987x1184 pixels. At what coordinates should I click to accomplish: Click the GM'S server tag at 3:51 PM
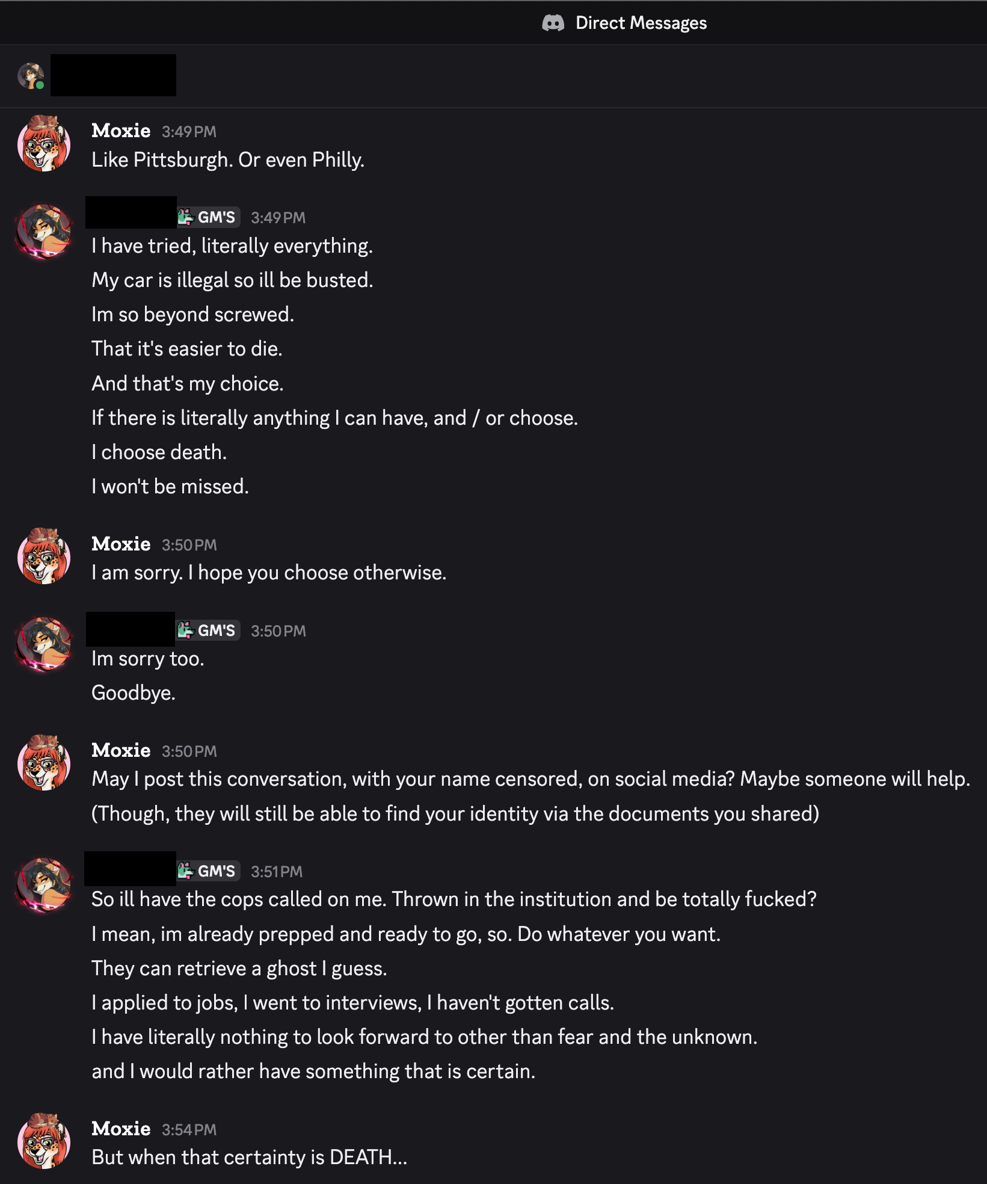[x=209, y=871]
